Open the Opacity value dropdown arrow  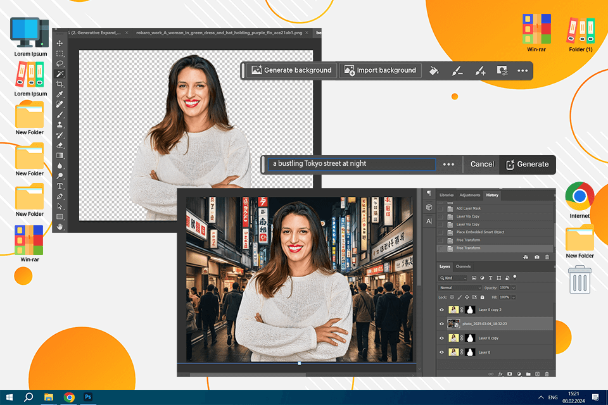tap(514, 287)
